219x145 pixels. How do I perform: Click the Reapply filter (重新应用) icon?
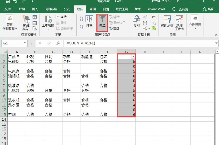coord(117,23)
